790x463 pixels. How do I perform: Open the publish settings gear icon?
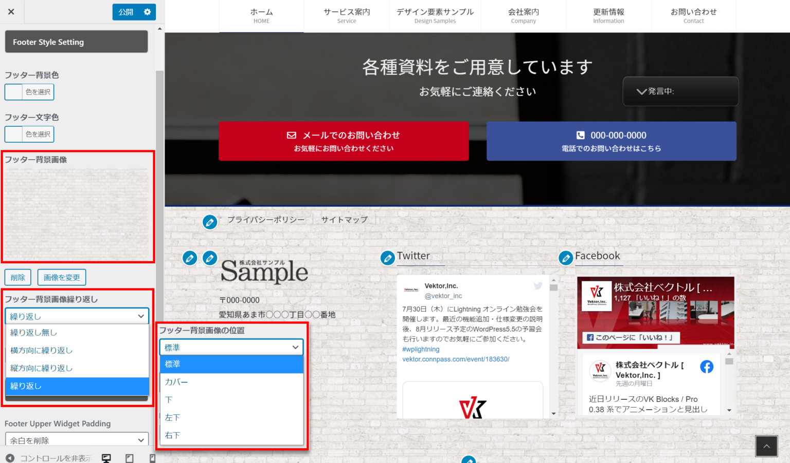(x=147, y=11)
